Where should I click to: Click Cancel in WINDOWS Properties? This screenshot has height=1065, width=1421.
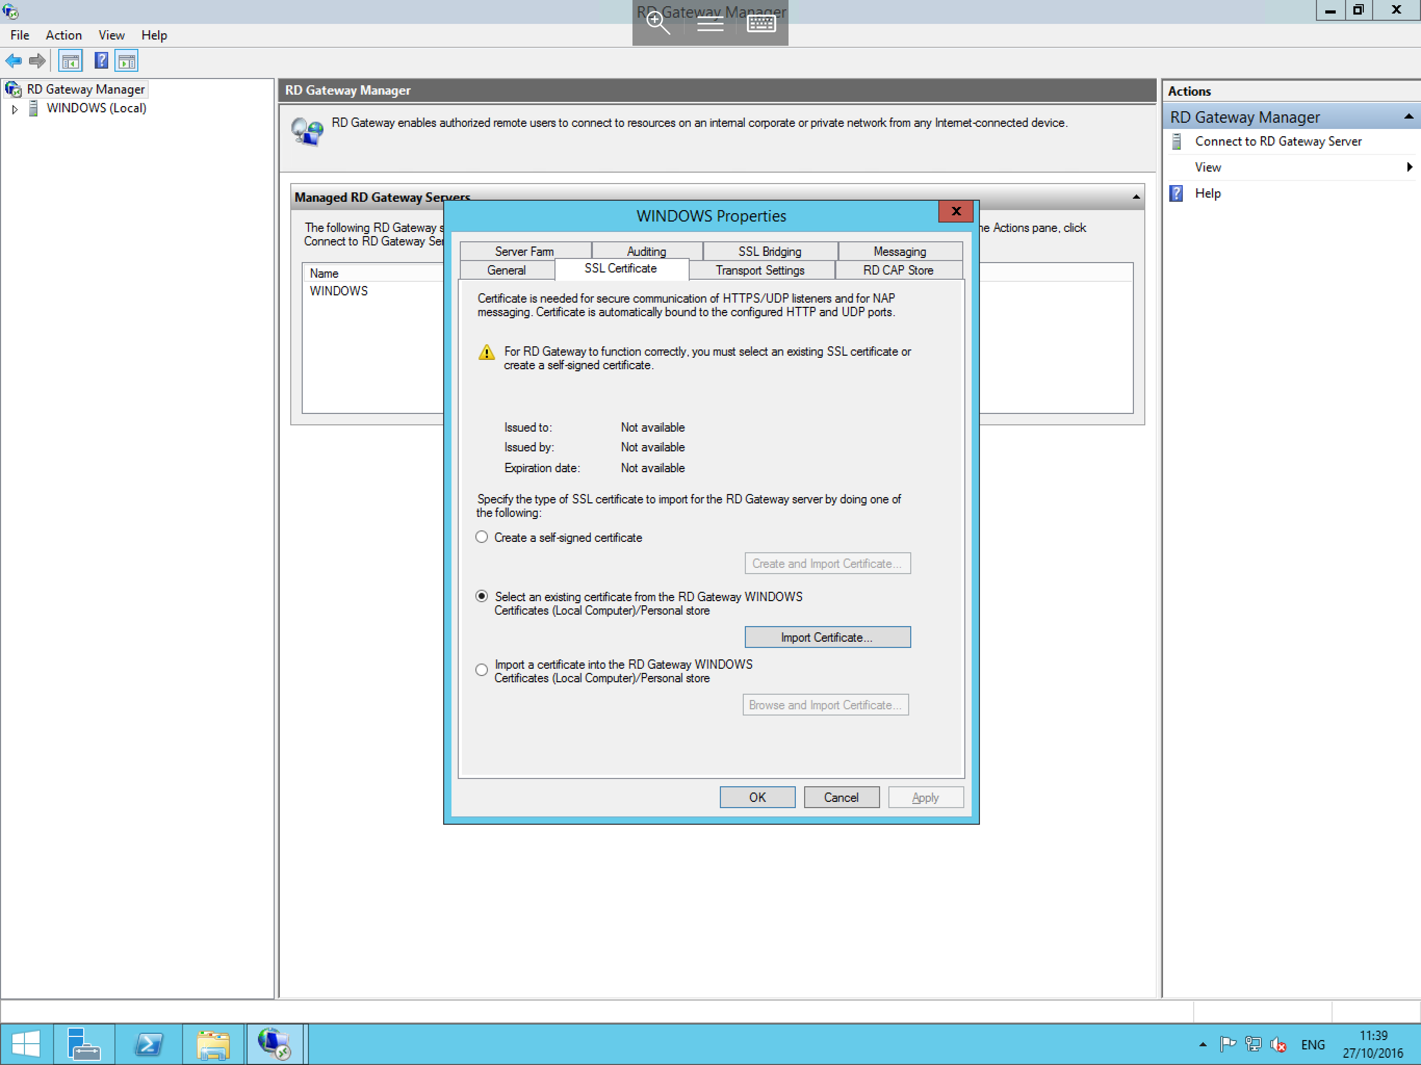point(841,797)
